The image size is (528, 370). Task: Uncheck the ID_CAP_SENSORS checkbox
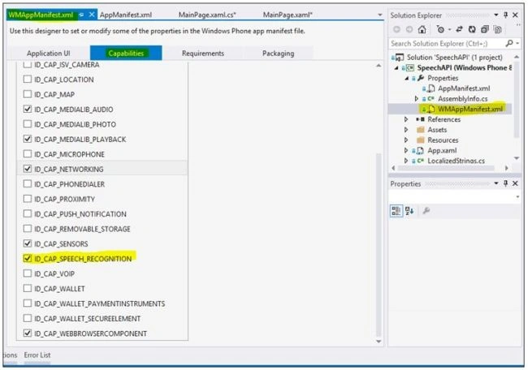(28, 243)
